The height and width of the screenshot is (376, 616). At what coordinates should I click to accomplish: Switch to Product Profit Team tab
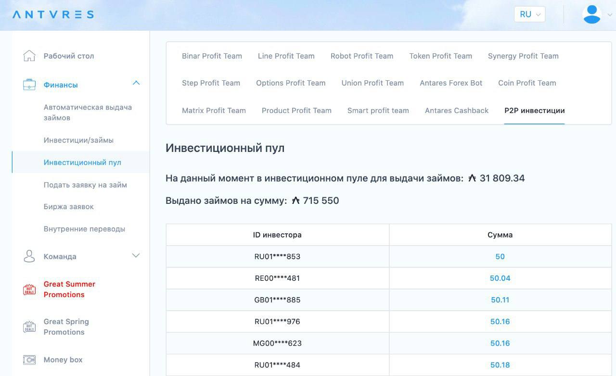(x=296, y=111)
